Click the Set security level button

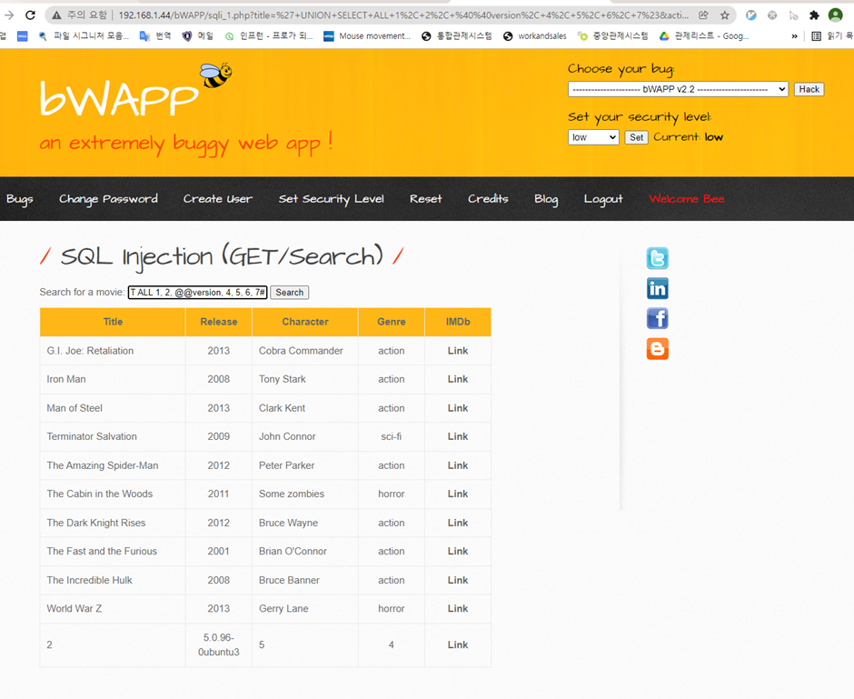click(x=636, y=137)
